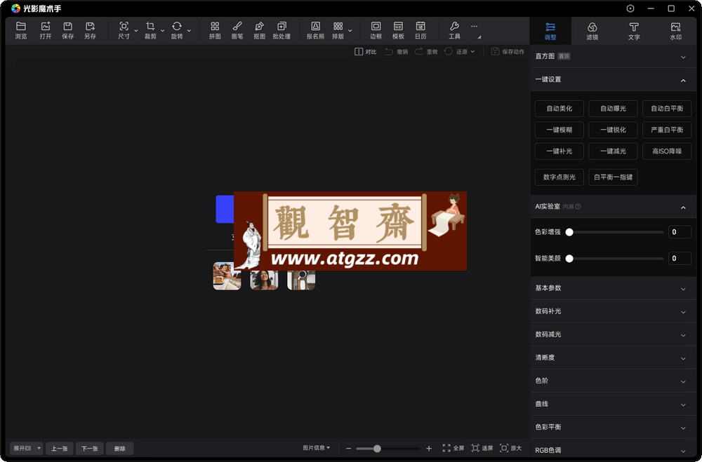Click the 撤销 undo button

396,52
